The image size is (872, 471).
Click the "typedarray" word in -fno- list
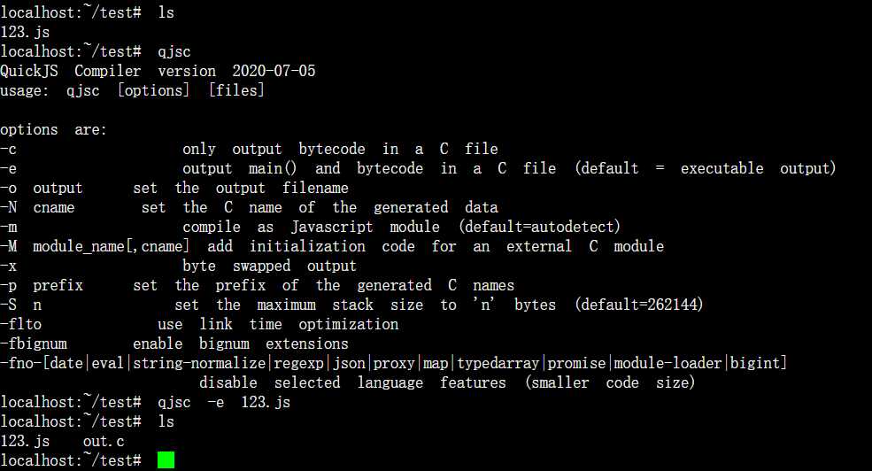pos(498,363)
